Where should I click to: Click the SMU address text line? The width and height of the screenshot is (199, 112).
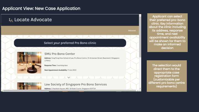[82, 59]
